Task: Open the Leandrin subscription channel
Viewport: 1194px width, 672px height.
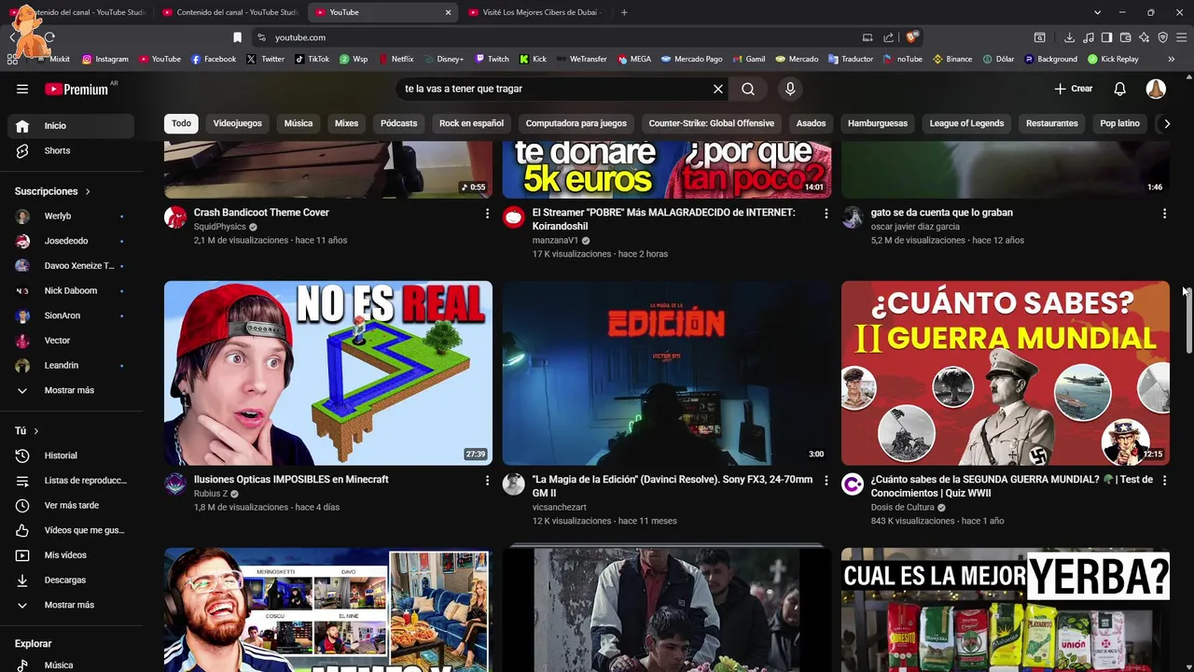Action: pyautogui.click(x=71, y=365)
